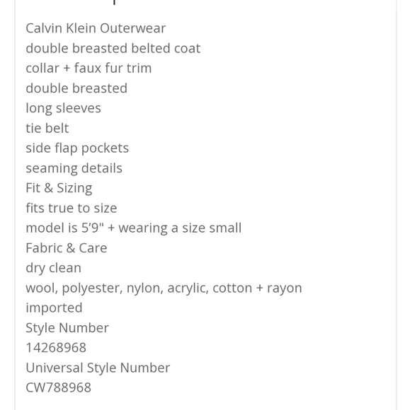This screenshot has width=410, height=410.
Task: Click the 'Universal Style Number' label
Action: coord(98,368)
